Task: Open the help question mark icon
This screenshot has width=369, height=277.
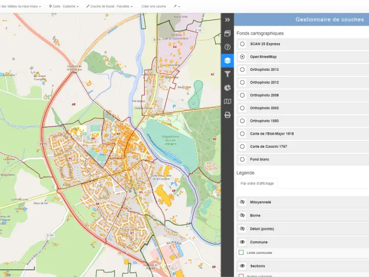Action: pyautogui.click(x=228, y=47)
